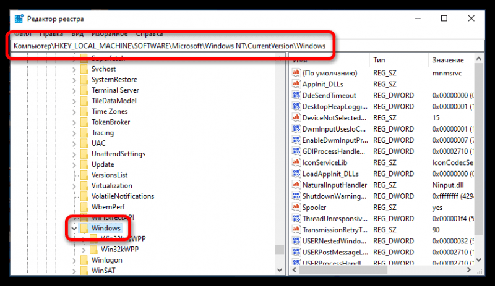
Task: Click the Terminal Server folder icon
Action: click(x=84, y=90)
